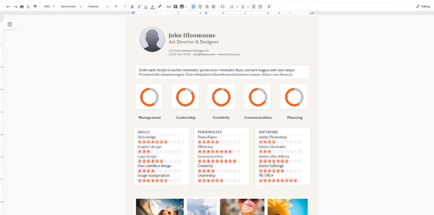This screenshot has width=434, height=215.
Task: Click the User interface design text
Action: point(154,166)
